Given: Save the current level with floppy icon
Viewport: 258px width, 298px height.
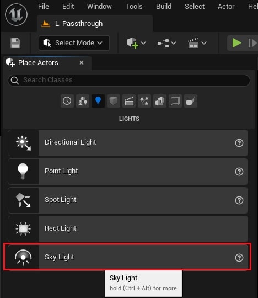Looking at the screenshot, I should tap(15, 43).
